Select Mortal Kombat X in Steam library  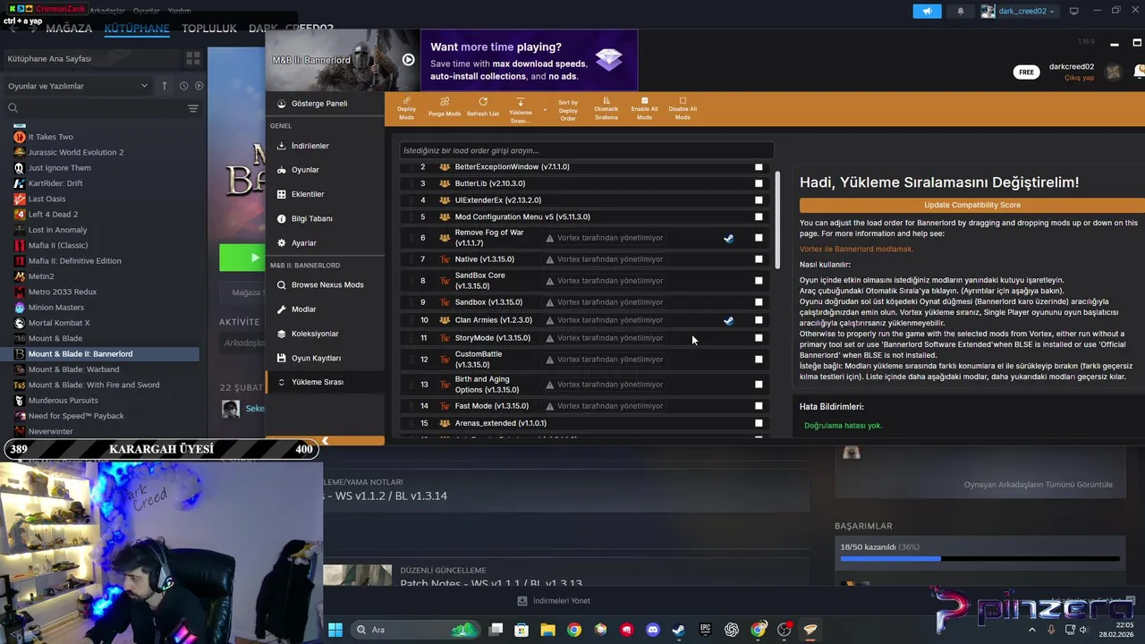pos(59,323)
